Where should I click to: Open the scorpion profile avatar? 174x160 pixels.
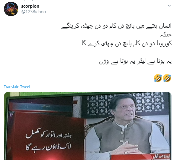click(x=11, y=9)
